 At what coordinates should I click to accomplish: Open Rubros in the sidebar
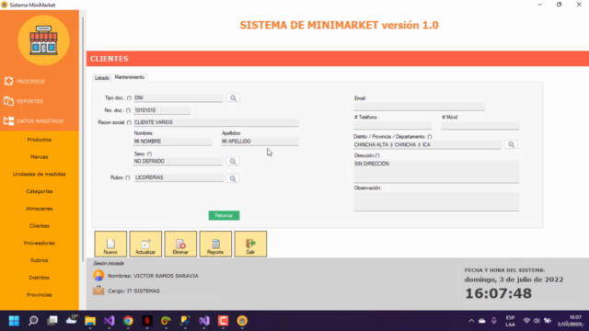pos(39,260)
